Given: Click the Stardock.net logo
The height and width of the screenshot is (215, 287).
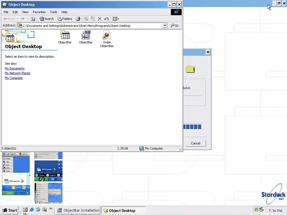Looking at the screenshot, I should [274, 195].
